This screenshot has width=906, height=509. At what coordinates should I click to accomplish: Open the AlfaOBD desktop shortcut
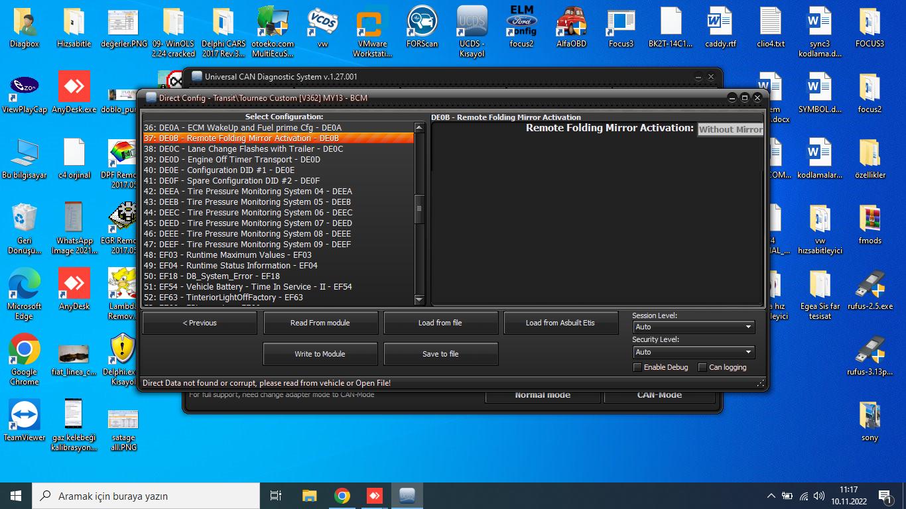coord(571,25)
